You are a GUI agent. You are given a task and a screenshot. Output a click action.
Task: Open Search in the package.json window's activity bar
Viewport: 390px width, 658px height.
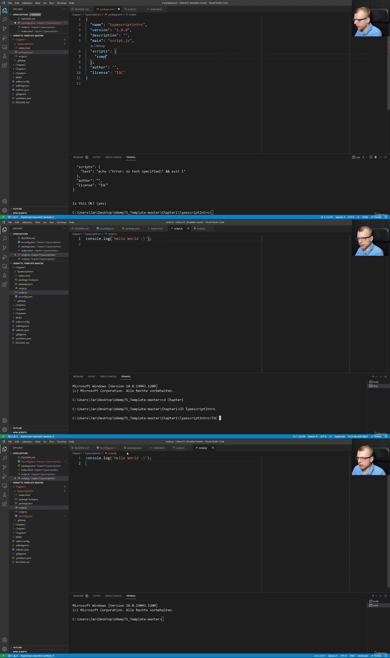(5, 19)
